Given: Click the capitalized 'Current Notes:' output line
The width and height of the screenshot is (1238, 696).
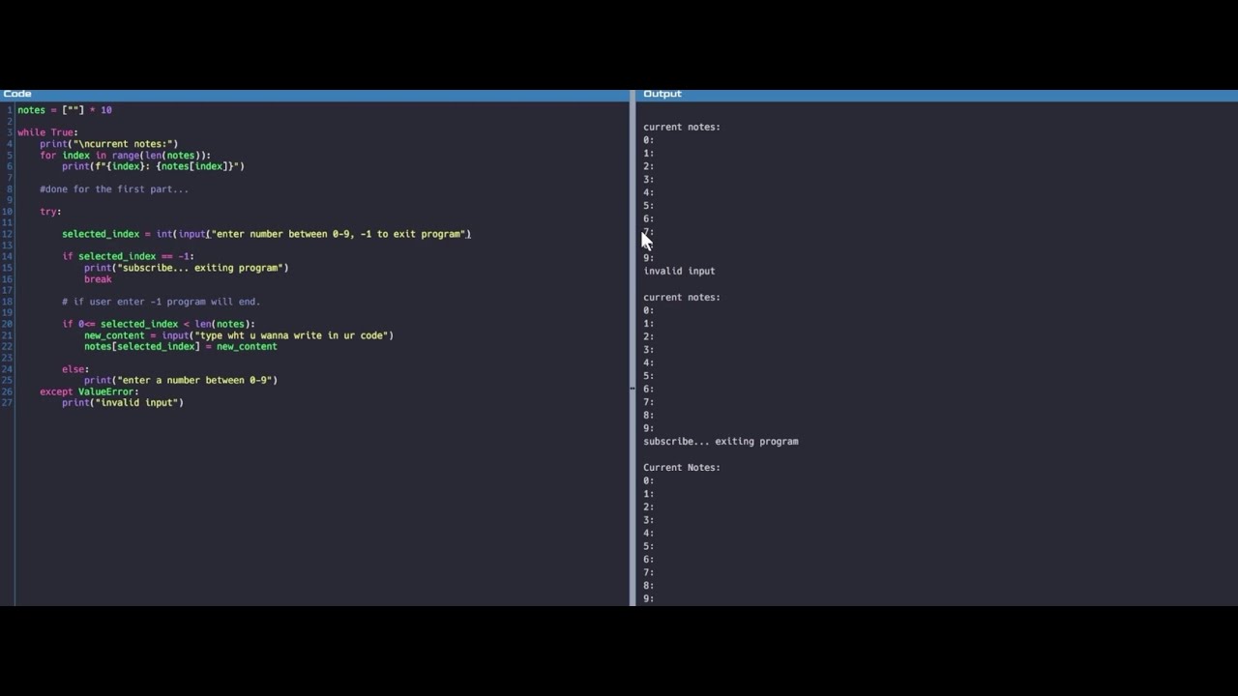Looking at the screenshot, I should [x=682, y=468].
